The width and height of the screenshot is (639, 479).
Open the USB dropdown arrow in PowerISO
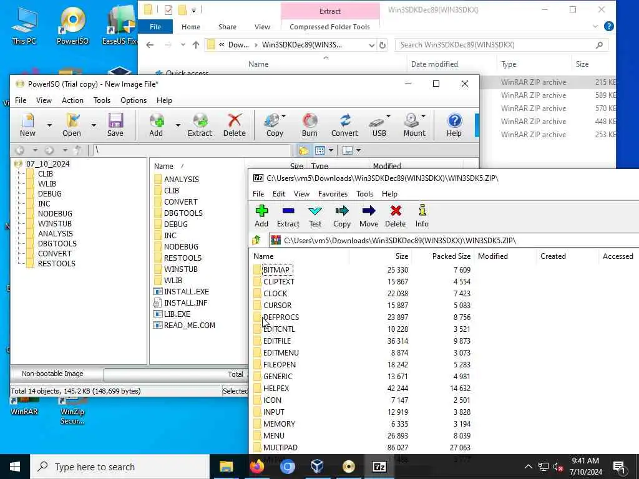388,117
